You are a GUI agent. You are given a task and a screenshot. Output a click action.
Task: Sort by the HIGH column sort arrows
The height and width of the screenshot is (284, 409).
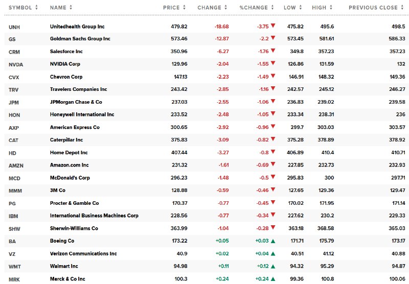331,8
